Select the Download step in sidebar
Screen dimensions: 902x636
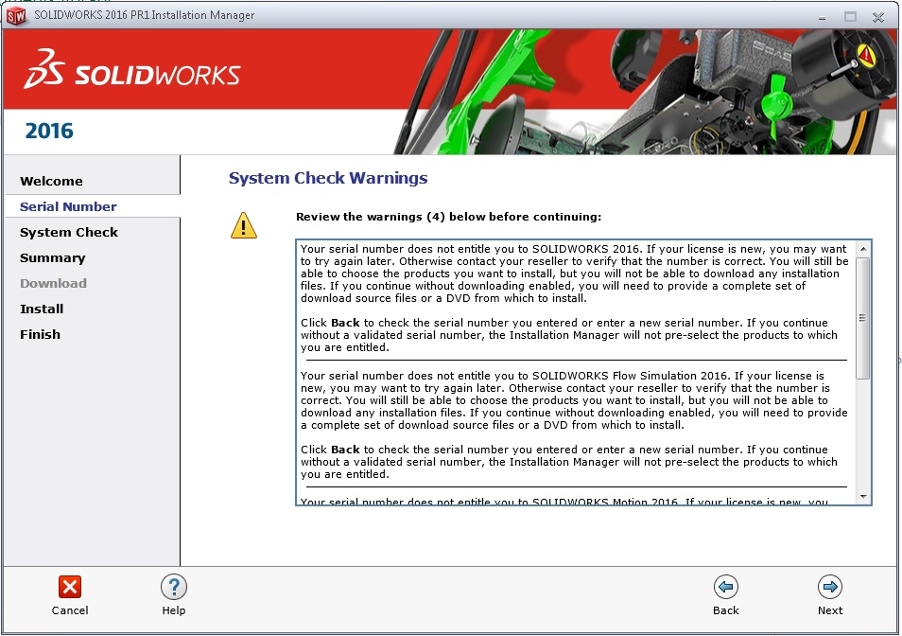(54, 283)
